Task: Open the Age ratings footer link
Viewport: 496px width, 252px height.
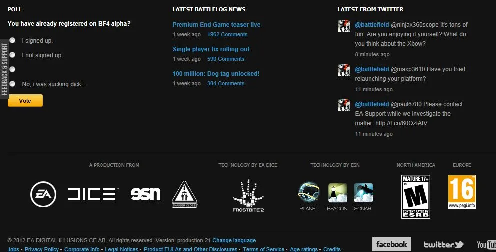Action: (x=304, y=249)
